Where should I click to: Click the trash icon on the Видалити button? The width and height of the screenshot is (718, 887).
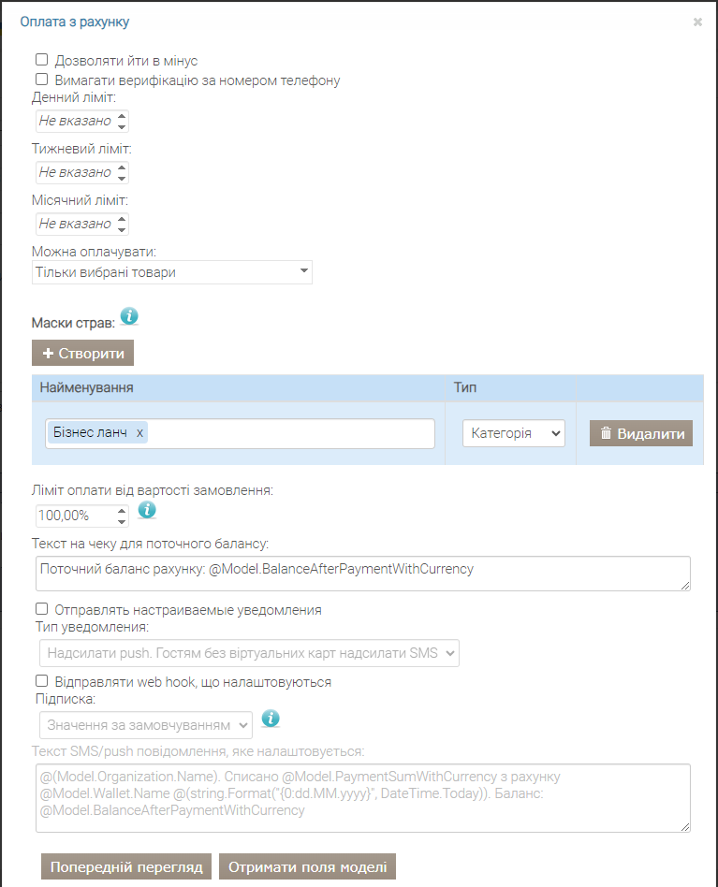(606, 433)
